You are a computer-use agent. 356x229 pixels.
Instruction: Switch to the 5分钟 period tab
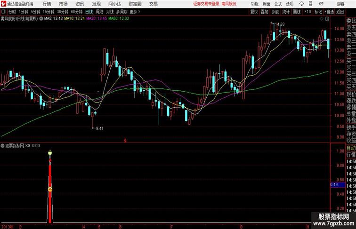(35, 12)
